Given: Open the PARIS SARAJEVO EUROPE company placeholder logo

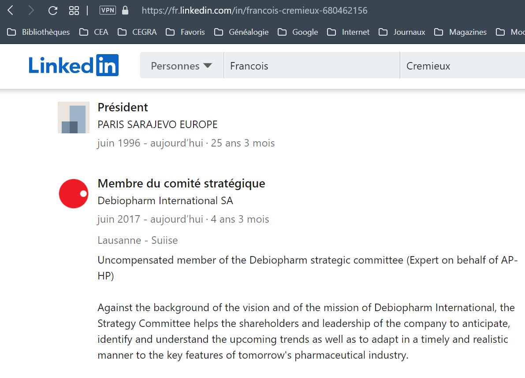Looking at the screenshot, I should click(x=74, y=117).
